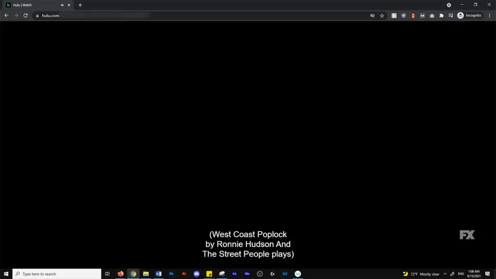This screenshot has height=279, width=496.
Task: Reload the Hulu page
Action: coord(26,15)
